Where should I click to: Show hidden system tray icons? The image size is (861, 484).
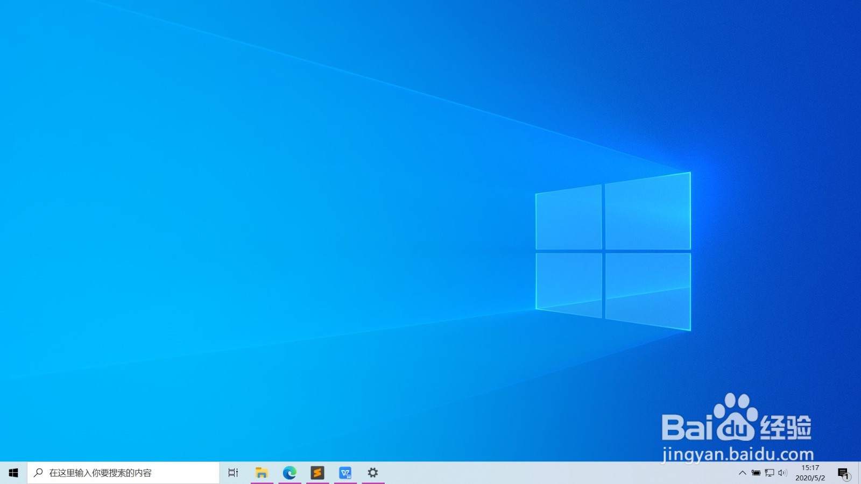[743, 473]
